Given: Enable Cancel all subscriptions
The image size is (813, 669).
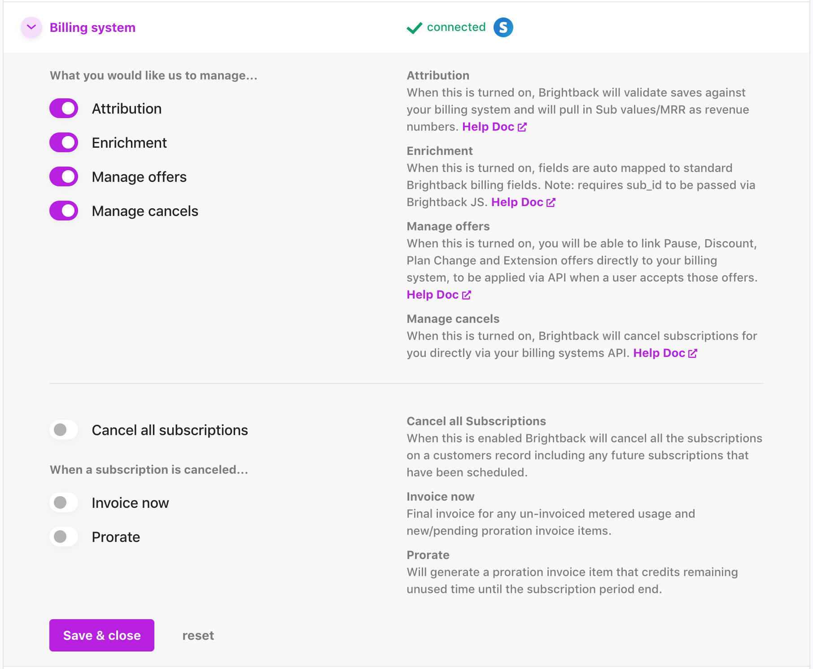Looking at the screenshot, I should (x=63, y=430).
